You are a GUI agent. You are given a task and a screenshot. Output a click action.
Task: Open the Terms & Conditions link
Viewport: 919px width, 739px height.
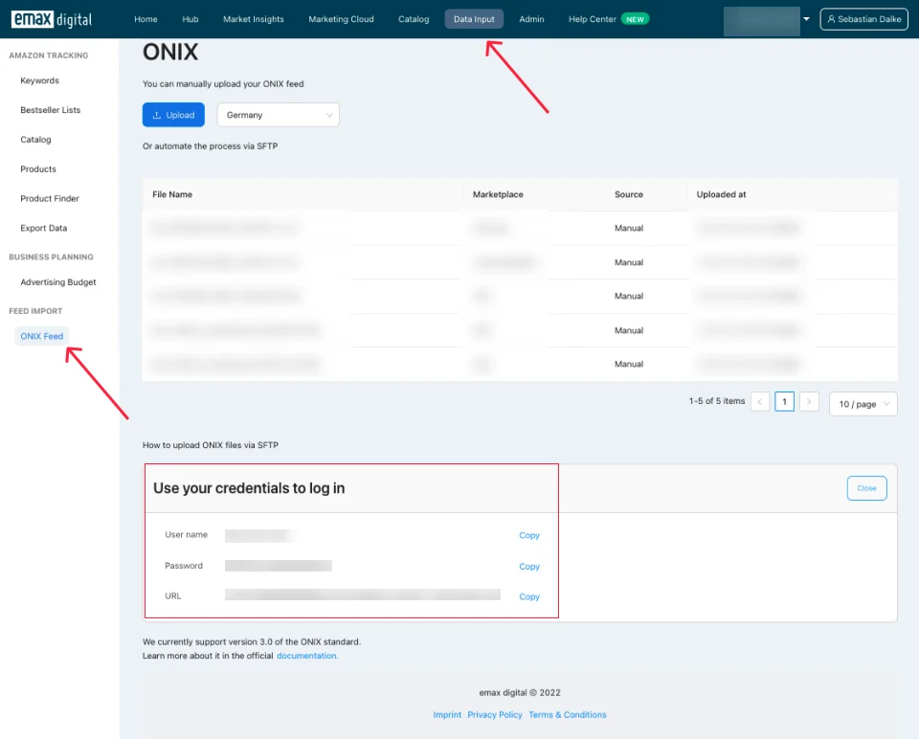click(568, 715)
